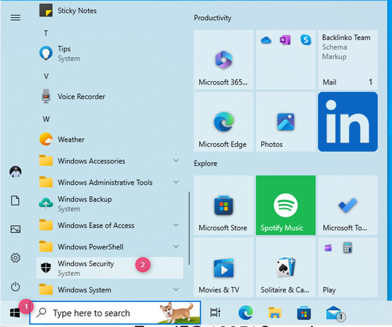The height and width of the screenshot is (327, 392).
Task: Click the user account avatar
Action: (16, 172)
